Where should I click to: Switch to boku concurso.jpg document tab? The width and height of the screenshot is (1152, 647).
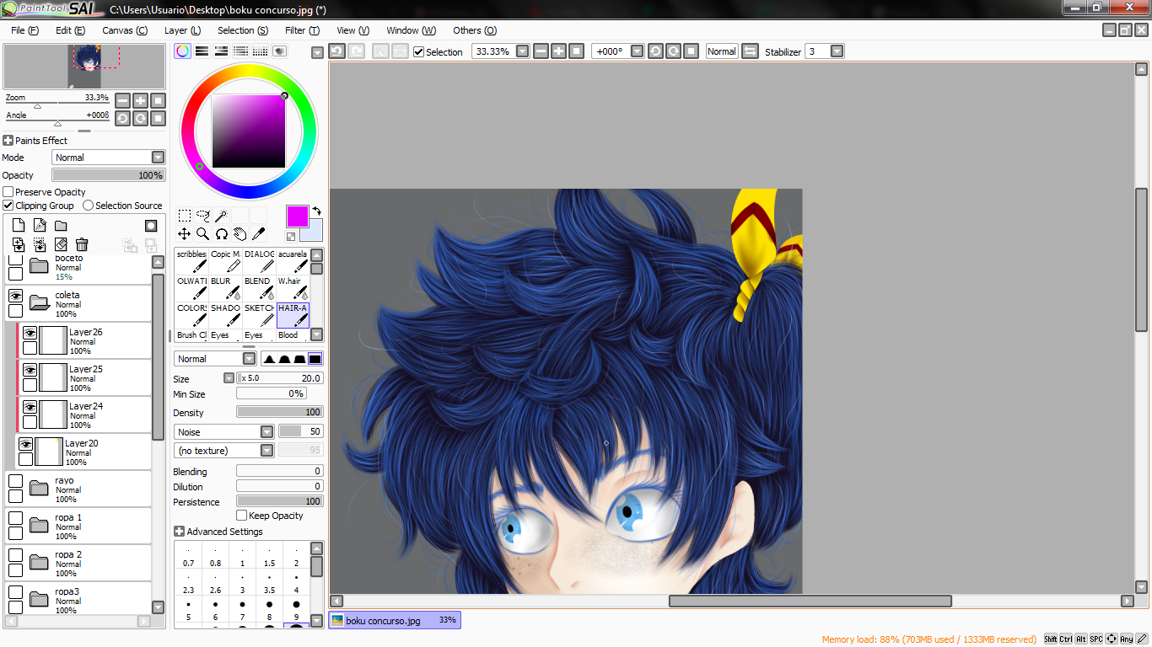click(395, 621)
